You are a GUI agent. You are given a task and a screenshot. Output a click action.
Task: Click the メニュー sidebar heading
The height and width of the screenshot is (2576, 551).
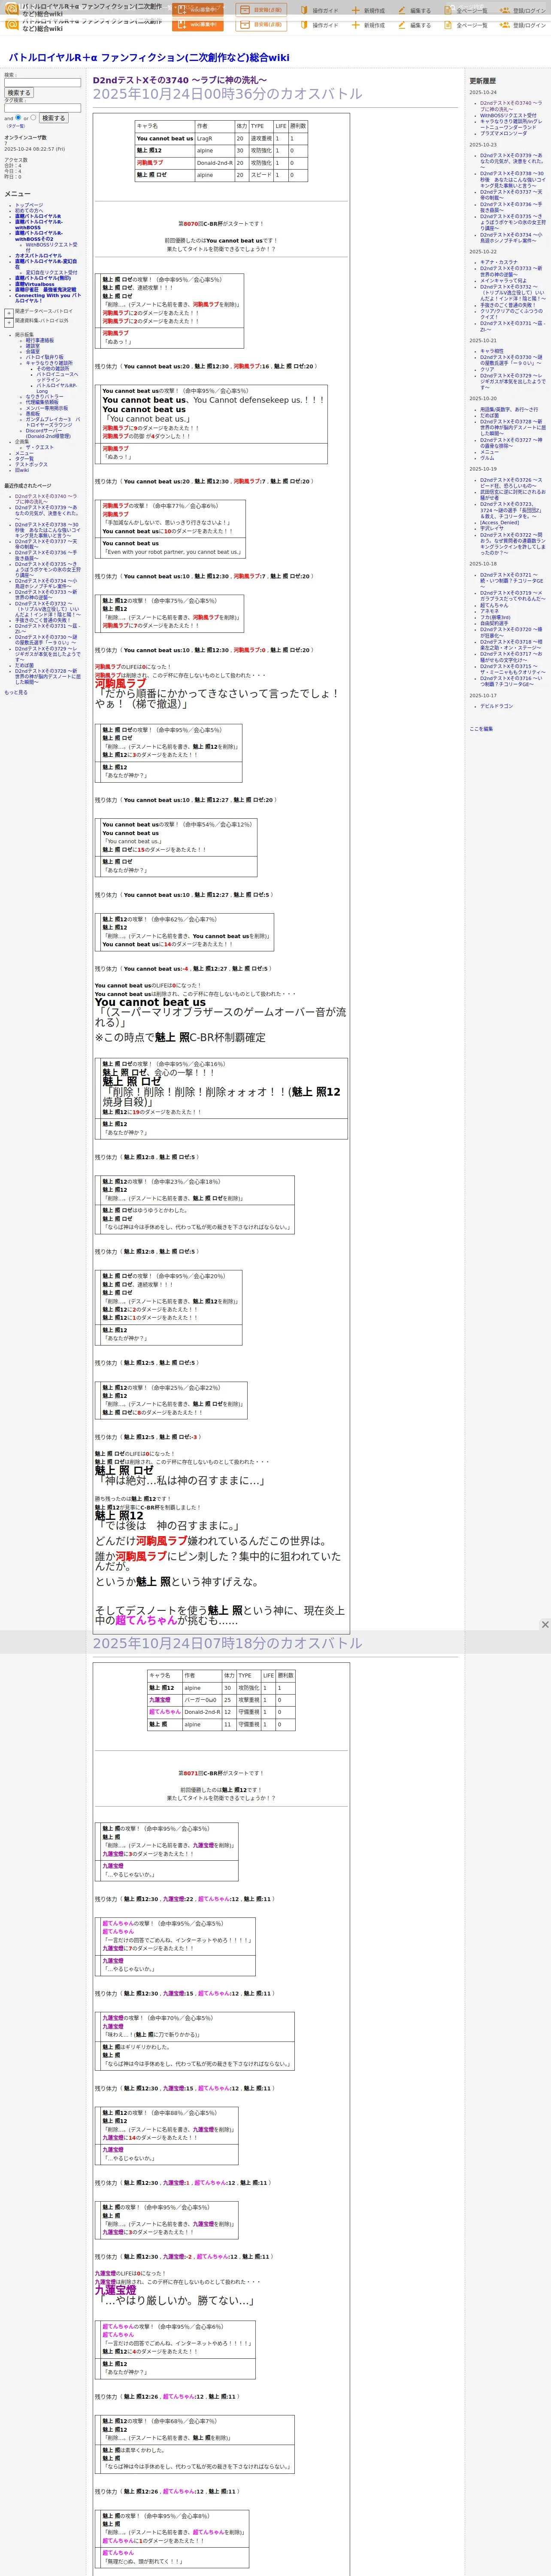[17, 194]
